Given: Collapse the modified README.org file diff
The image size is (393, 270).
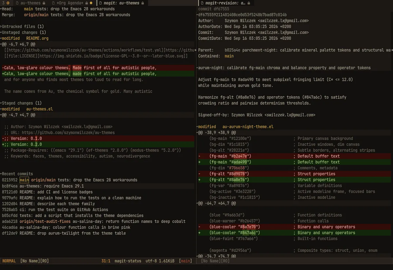Looking at the screenshot, I should [x=1, y=38].
